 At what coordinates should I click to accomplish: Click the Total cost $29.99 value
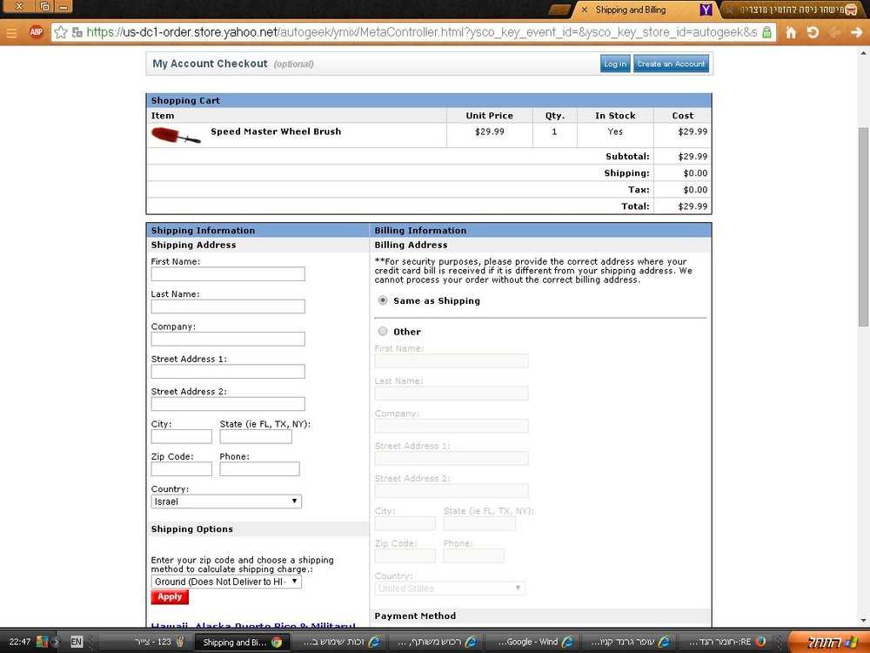point(692,206)
